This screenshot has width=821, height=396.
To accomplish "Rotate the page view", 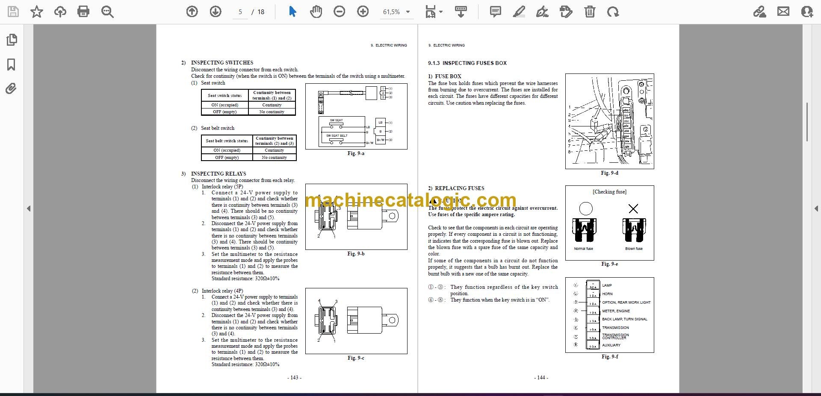I will coord(613,12).
